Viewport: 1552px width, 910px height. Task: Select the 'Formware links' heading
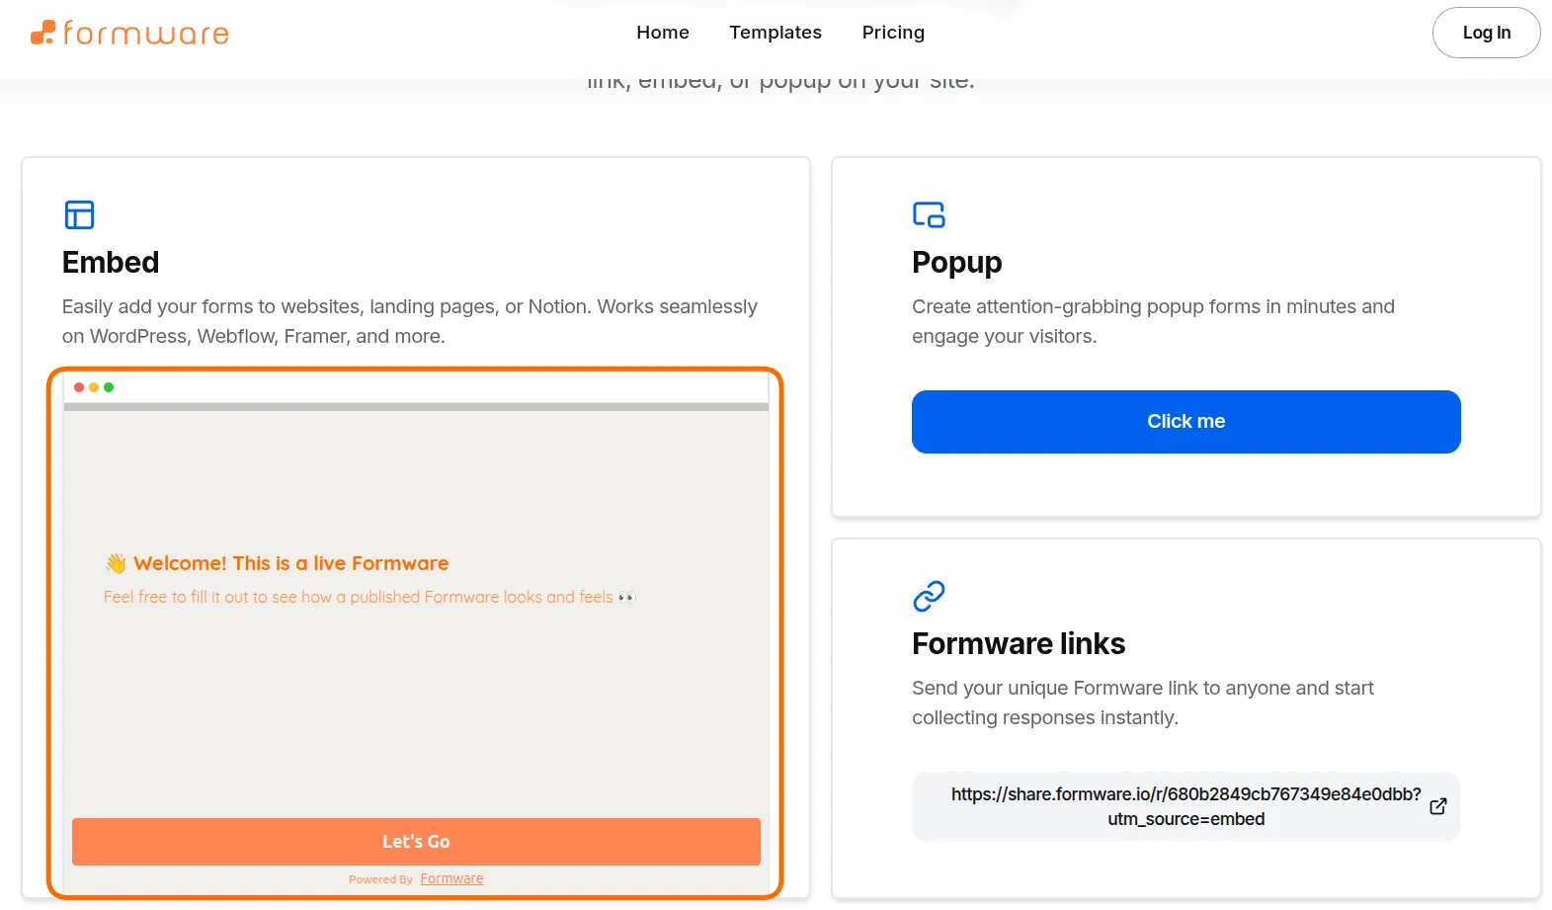click(x=1019, y=643)
